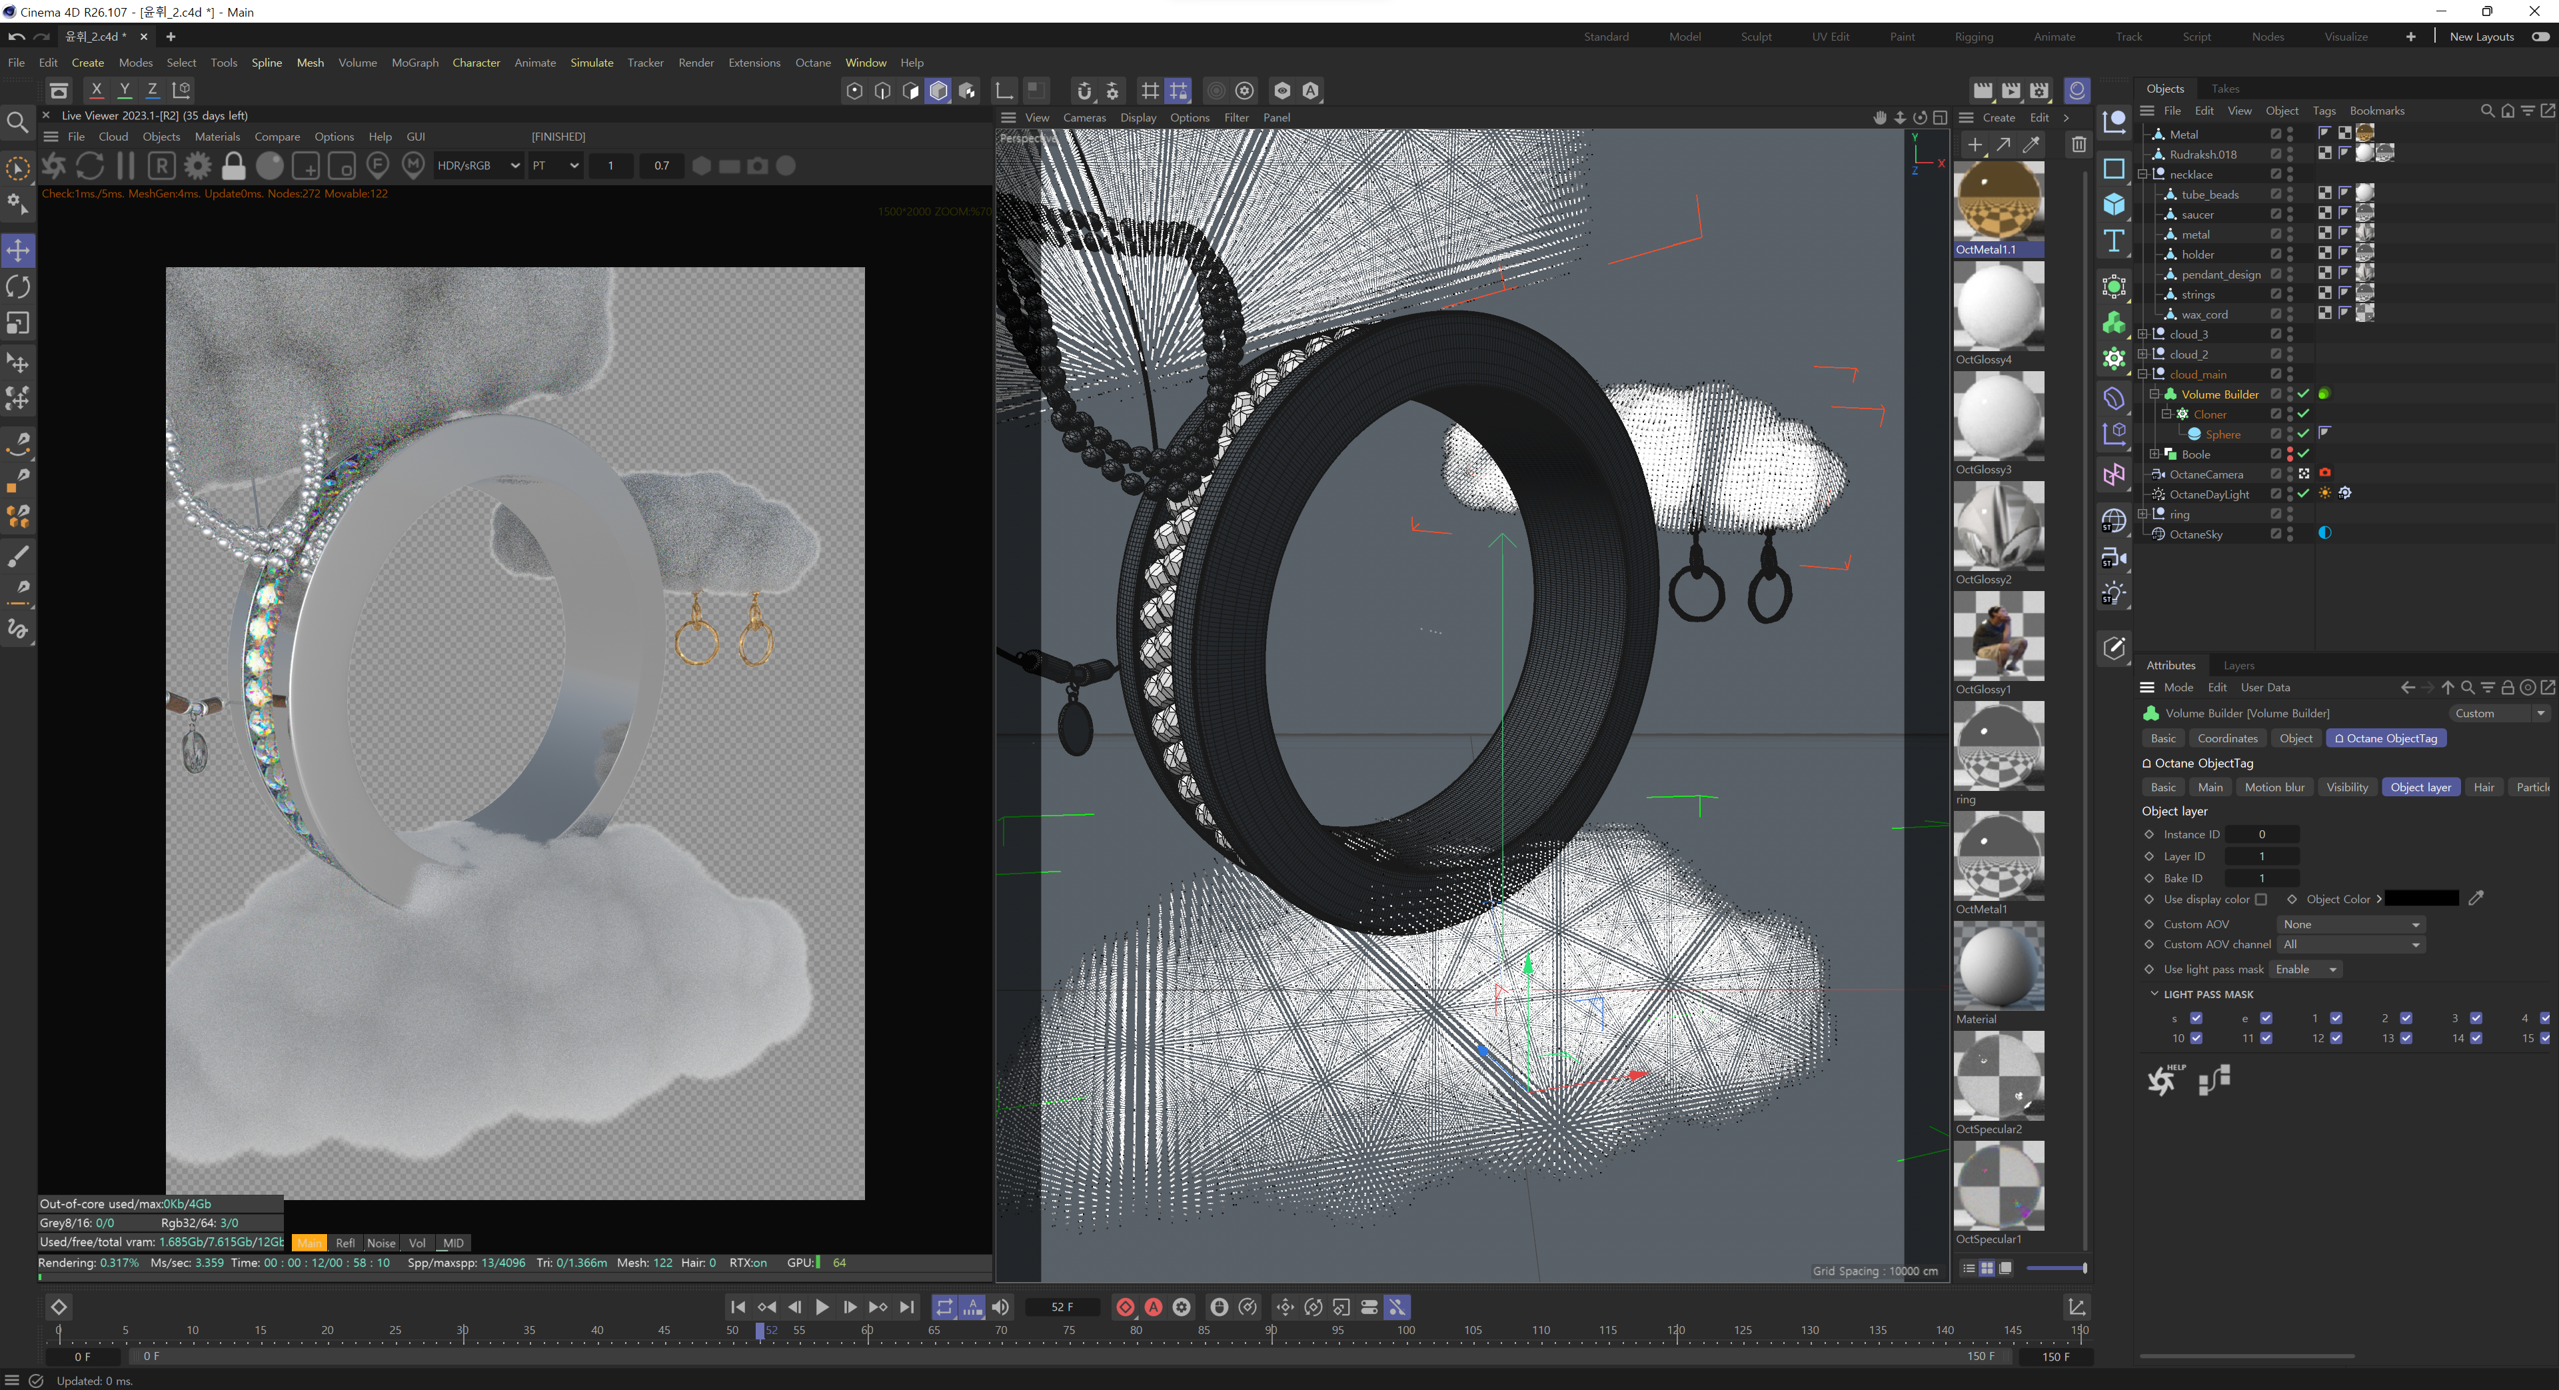Expand the ring object group

(x=2142, y=514)
